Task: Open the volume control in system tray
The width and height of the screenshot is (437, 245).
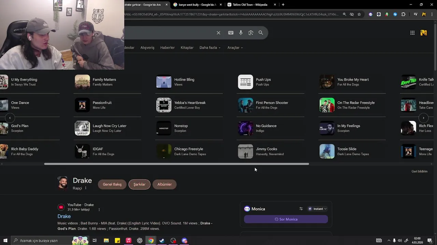Action: pos(400,241)
